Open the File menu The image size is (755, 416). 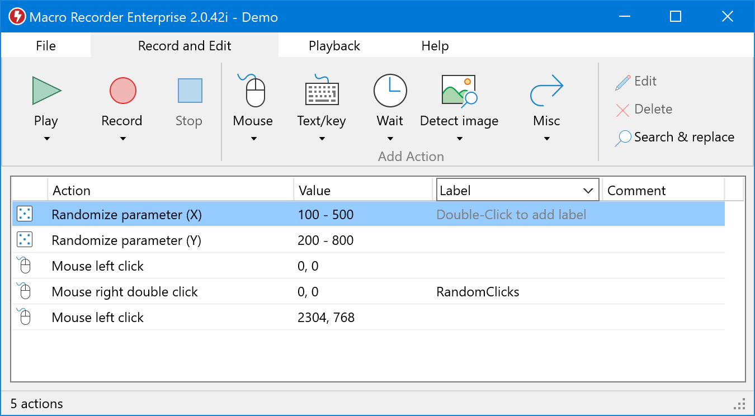coord(46,46)
